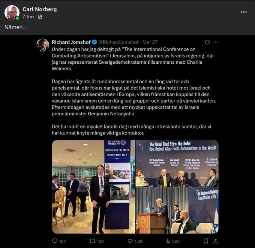Open the Facebook post's three-dot options menu
The width and height of the screenshot is (255, 248).
[x=244, y=12]
